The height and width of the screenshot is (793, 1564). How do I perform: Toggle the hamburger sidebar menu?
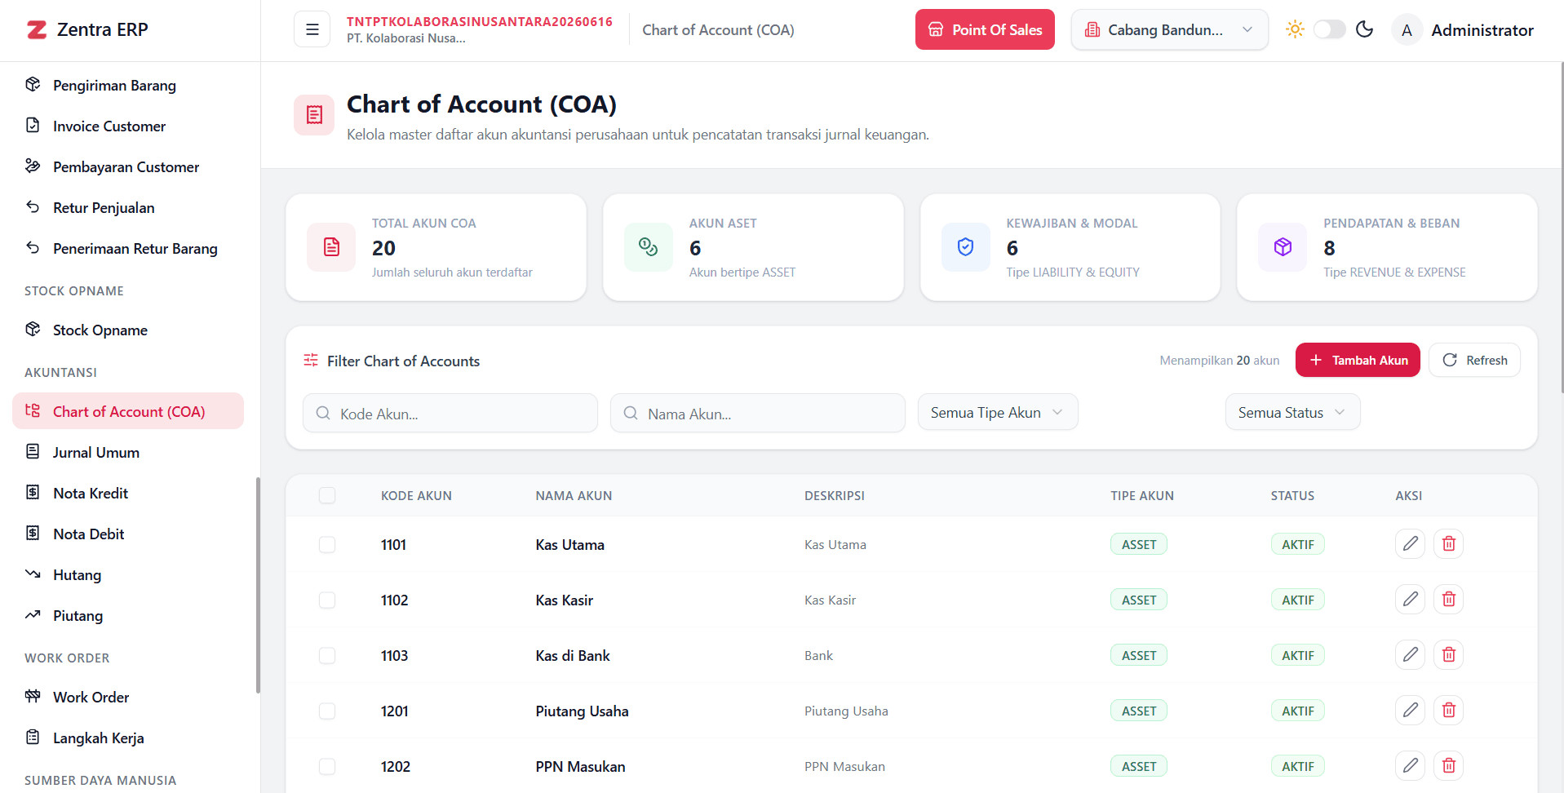click(312, 29)
